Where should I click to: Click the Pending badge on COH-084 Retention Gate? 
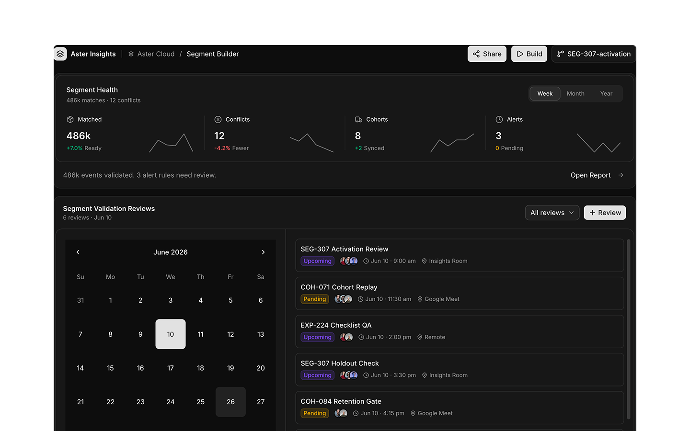pyautogui.click(x=315, y=413)
